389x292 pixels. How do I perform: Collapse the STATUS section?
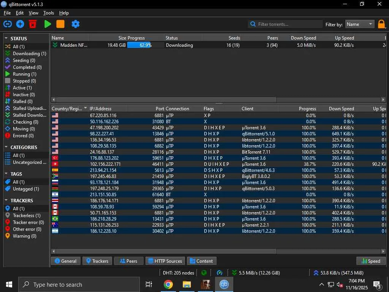pos(6,38)
